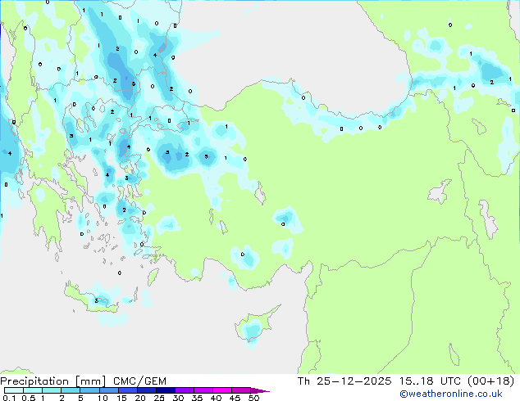Click the 15 to 20 mm legend swatch
520x401 pixels.
pos(127,390)
